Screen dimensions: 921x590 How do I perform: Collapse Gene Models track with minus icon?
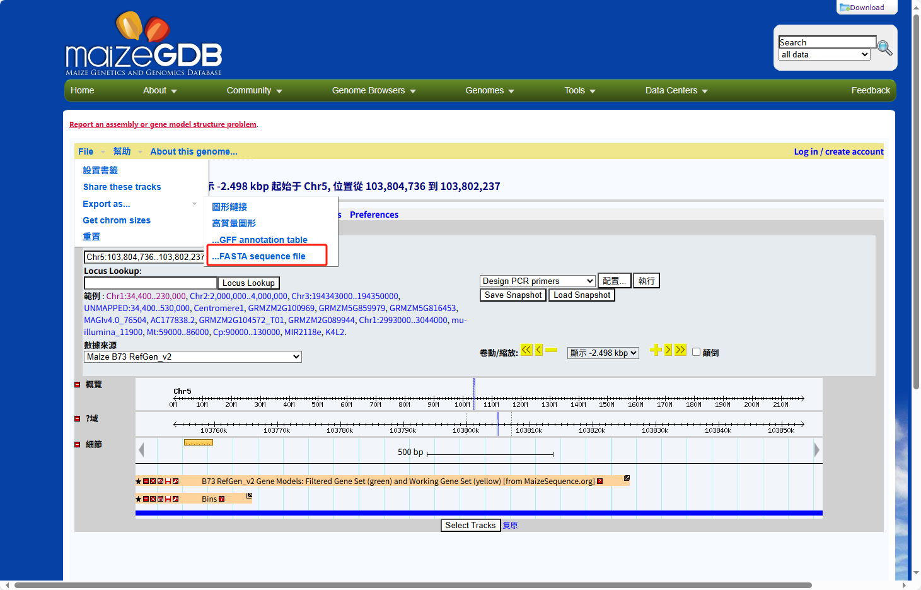[x=146, y=481]
